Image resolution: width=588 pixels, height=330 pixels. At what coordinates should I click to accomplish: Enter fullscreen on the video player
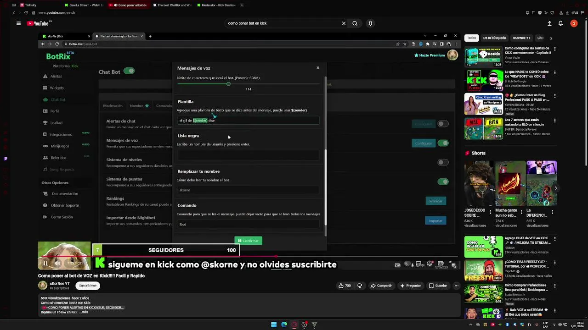coord(453,264)
